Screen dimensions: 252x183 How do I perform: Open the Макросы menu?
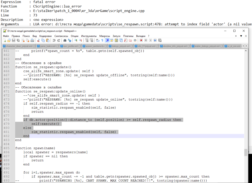point(104,36)
